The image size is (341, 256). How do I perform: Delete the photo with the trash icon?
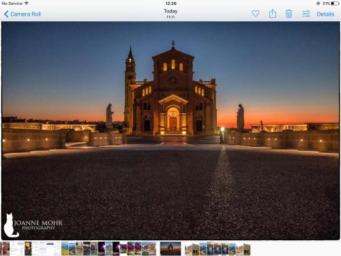coord(288,14)
